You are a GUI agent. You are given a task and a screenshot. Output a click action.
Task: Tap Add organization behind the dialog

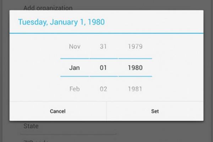(x=48, y=7)
